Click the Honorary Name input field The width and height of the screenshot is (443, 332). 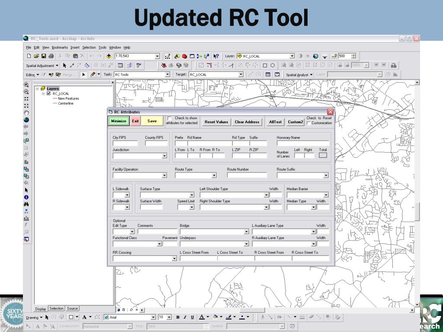(x=303, y=144)
